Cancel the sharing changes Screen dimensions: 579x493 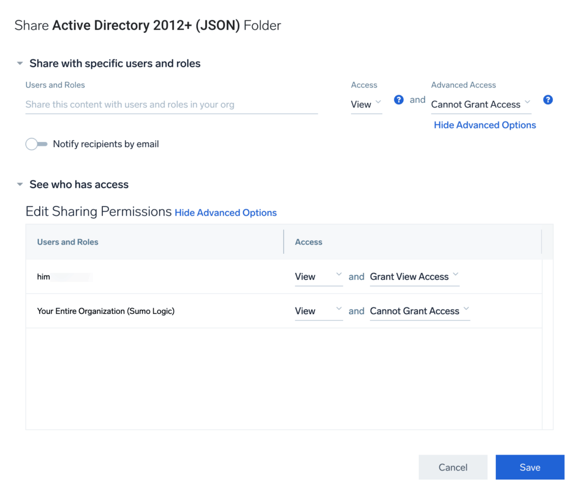(452, 467)
